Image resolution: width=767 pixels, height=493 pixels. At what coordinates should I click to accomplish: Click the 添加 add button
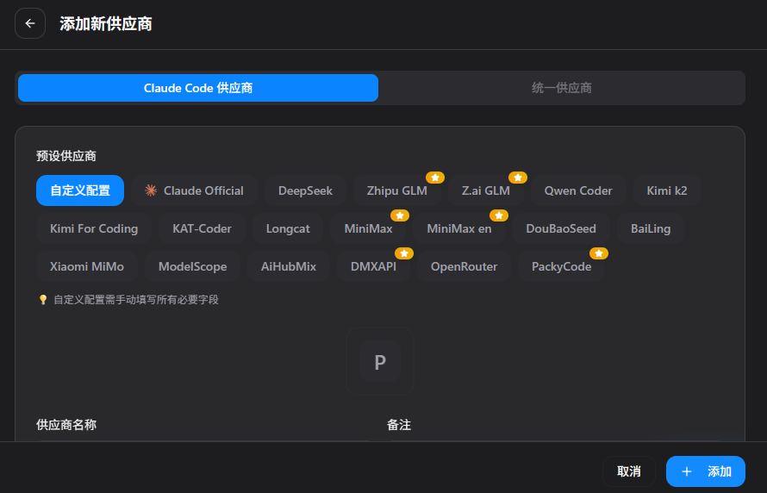[x=705, y=471]
